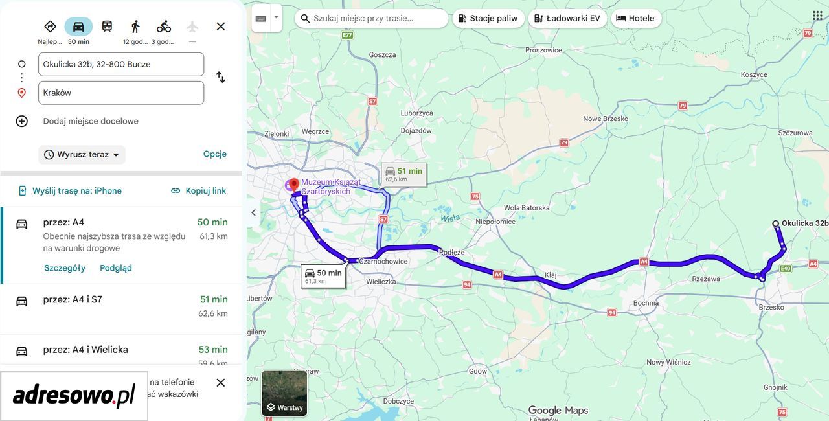Send route to iPhone
The width and height of the screenshot is (829, 421).
coord(69,190)
